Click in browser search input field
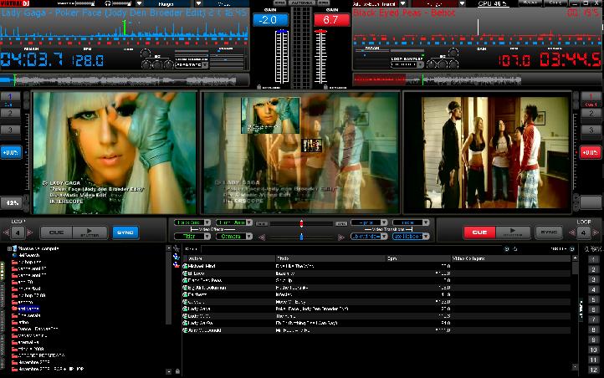604x378 pixels. tap(351, 249)
